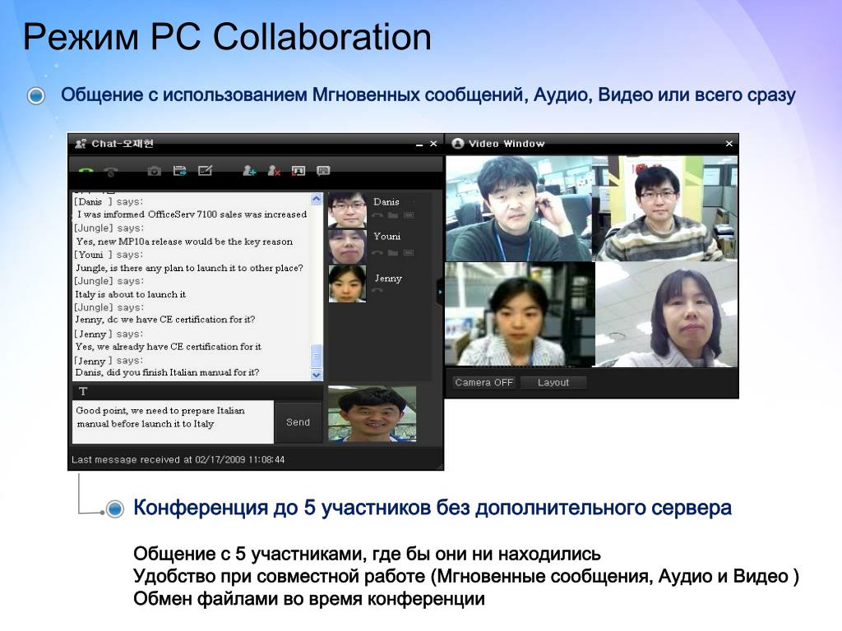Click the phone icon under Youni
Viewport: 842px width, 631px height.
tap(377, 253)
